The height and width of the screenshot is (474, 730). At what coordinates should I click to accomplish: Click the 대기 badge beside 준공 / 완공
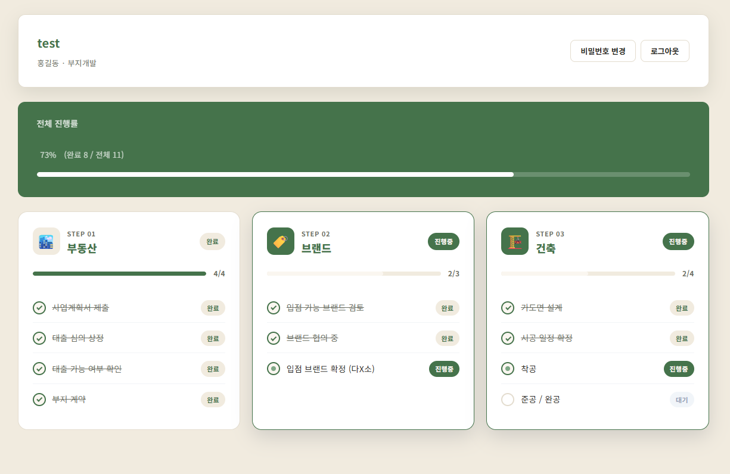coord(682,400)
